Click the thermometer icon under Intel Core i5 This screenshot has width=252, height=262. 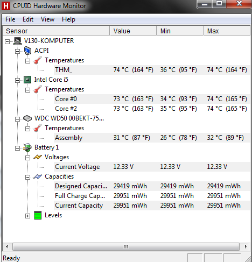38,89
